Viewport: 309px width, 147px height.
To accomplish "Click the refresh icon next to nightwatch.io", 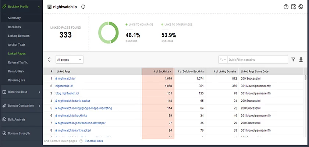I will (x=83, y=7).
